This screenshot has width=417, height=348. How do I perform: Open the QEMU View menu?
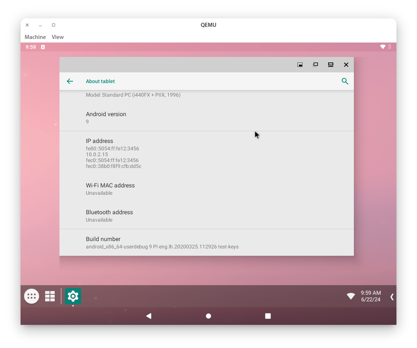(x=57, y=37)
